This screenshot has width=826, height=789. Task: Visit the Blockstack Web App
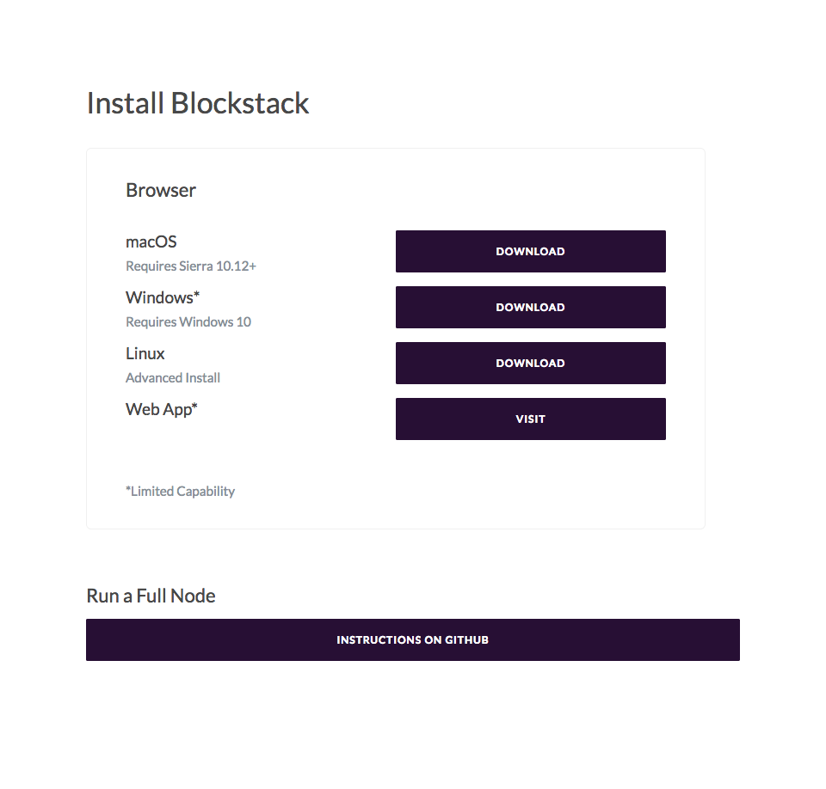[531, 419]
